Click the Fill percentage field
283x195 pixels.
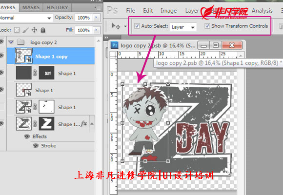coord(84,30)
